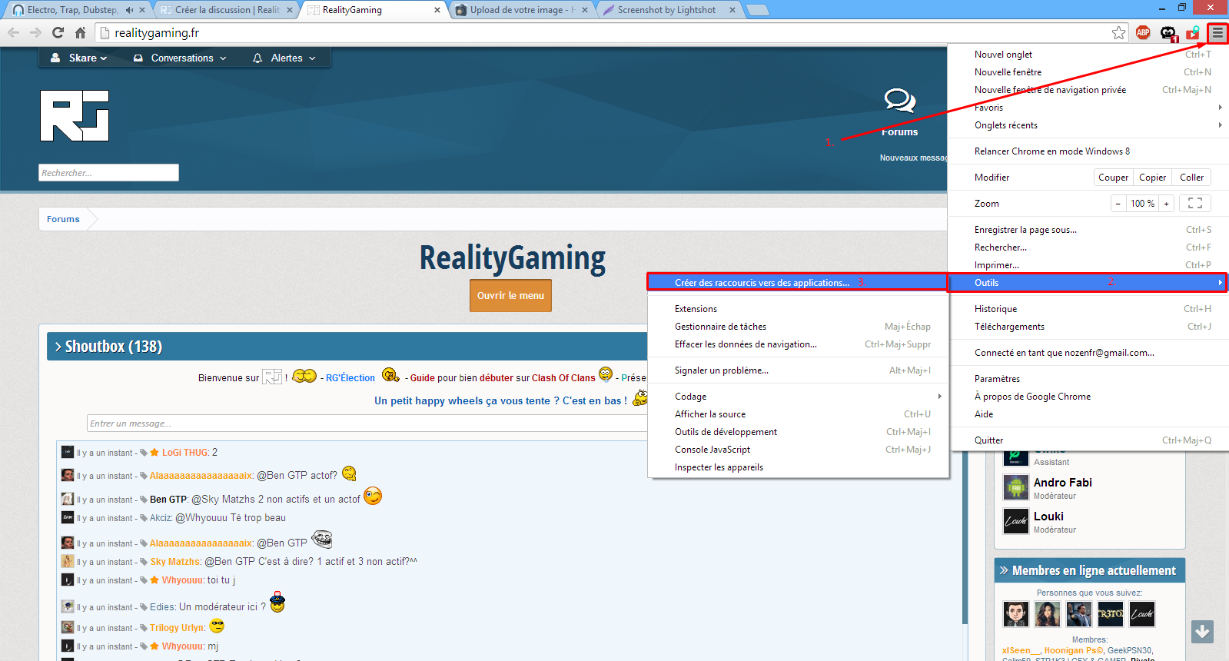Open Paramètres in Chrome menu
Screen dimensions: 1229x661
(x=1089, y=379)
